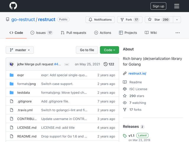Screen dimensions: 189x142
Task: Open the .gitignore file
Action: (x=25, y=101)
